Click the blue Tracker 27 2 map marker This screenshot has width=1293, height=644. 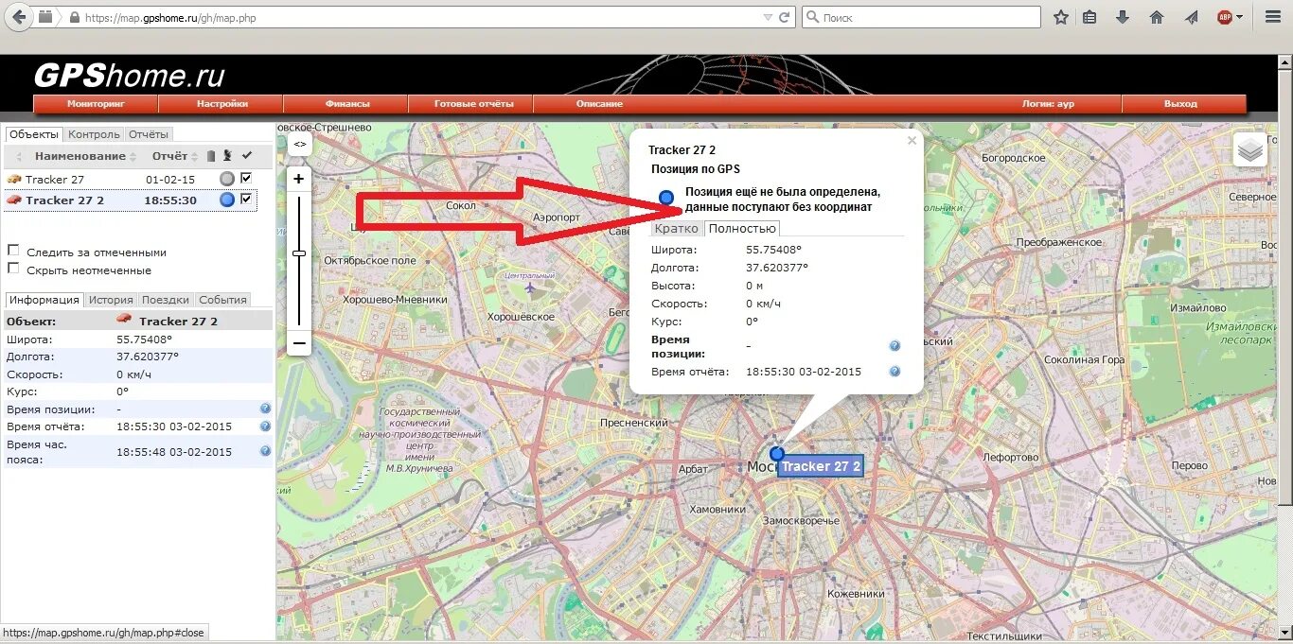coord(777,454)
